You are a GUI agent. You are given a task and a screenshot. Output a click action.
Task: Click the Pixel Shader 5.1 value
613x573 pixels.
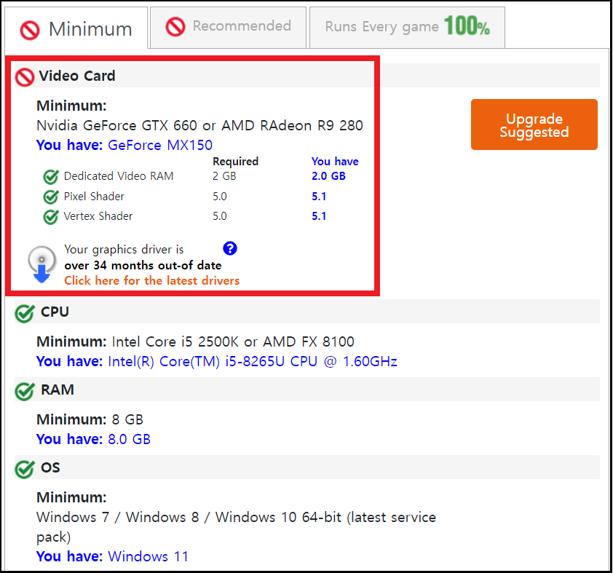(x=319, y=196)
